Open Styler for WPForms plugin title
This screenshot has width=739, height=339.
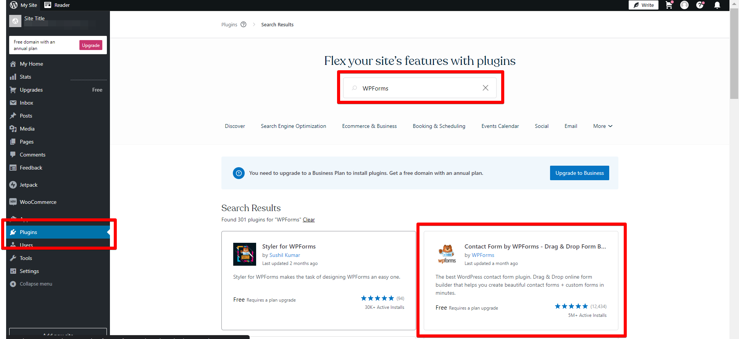tap(289, 246)
